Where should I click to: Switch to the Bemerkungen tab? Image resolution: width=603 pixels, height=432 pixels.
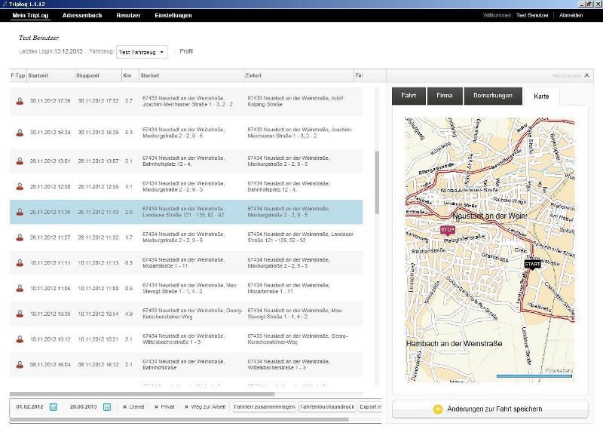[x=493, y=96]
